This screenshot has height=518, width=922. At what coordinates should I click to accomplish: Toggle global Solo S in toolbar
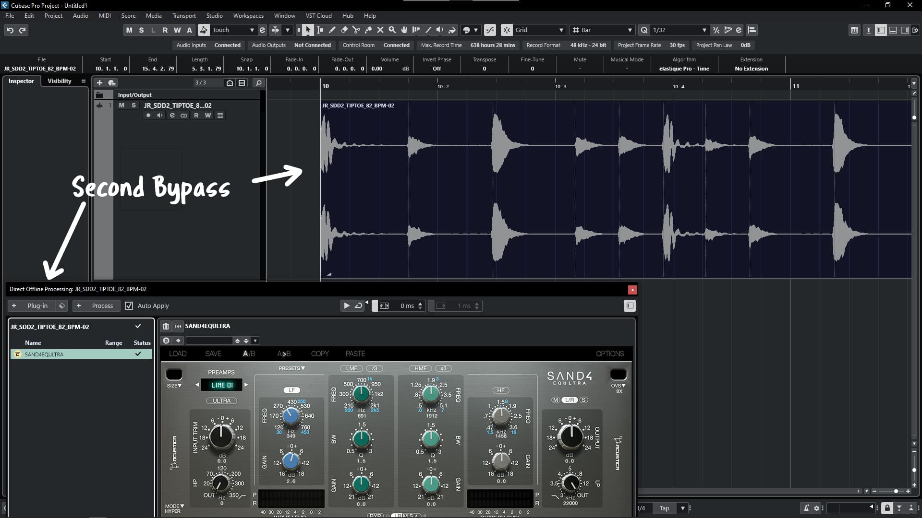coord(141,30)
